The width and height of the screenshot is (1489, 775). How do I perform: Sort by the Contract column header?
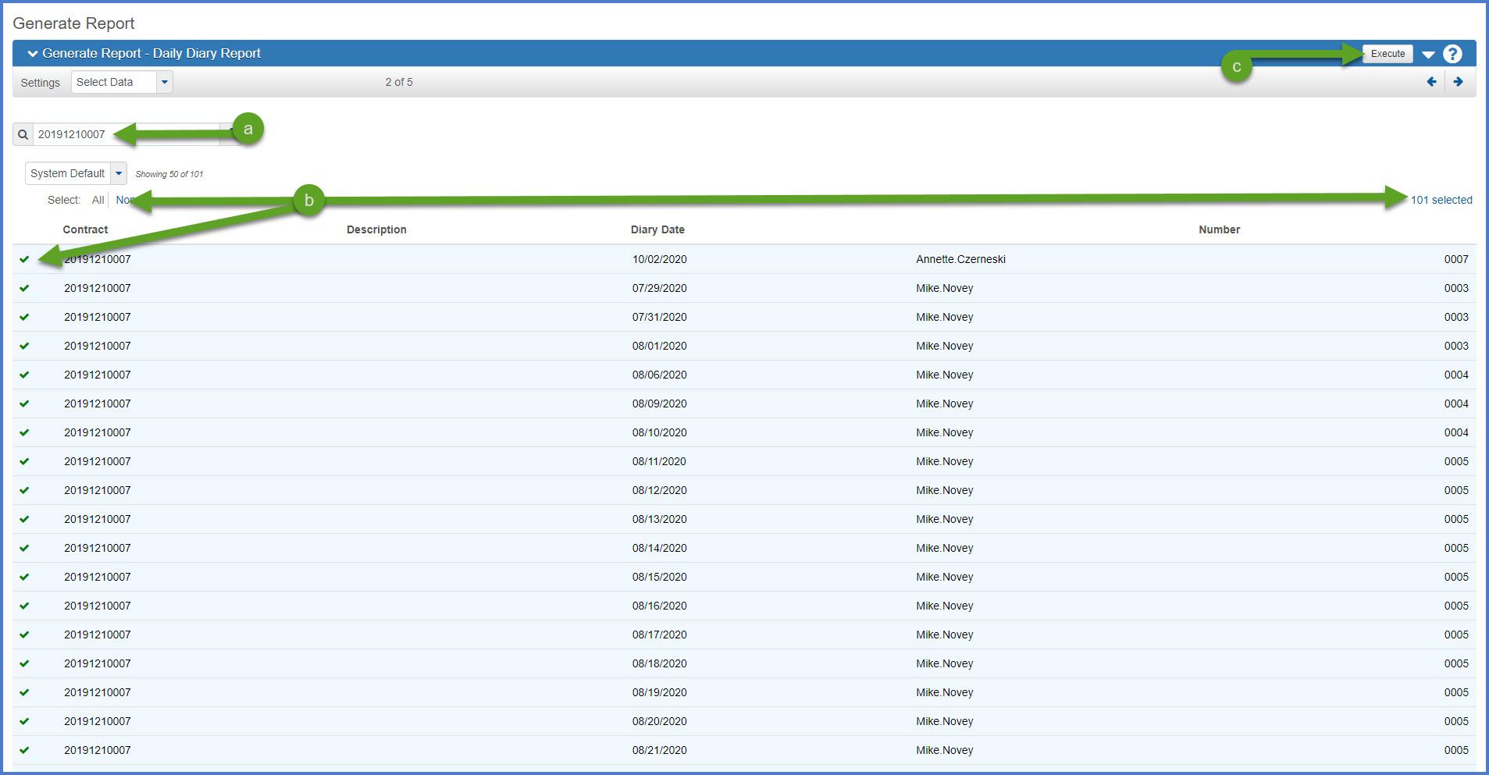point(85,229)
